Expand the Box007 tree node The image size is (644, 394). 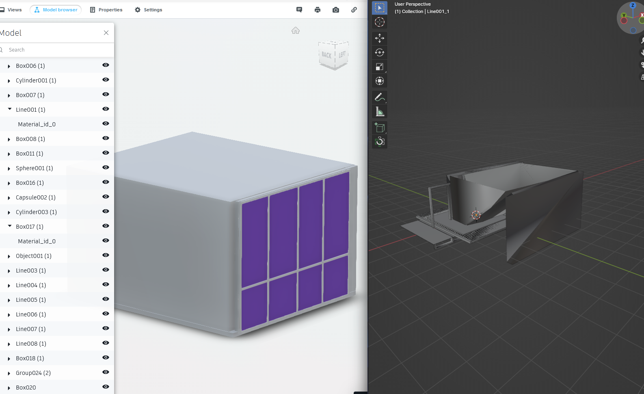tap(9, 95)
